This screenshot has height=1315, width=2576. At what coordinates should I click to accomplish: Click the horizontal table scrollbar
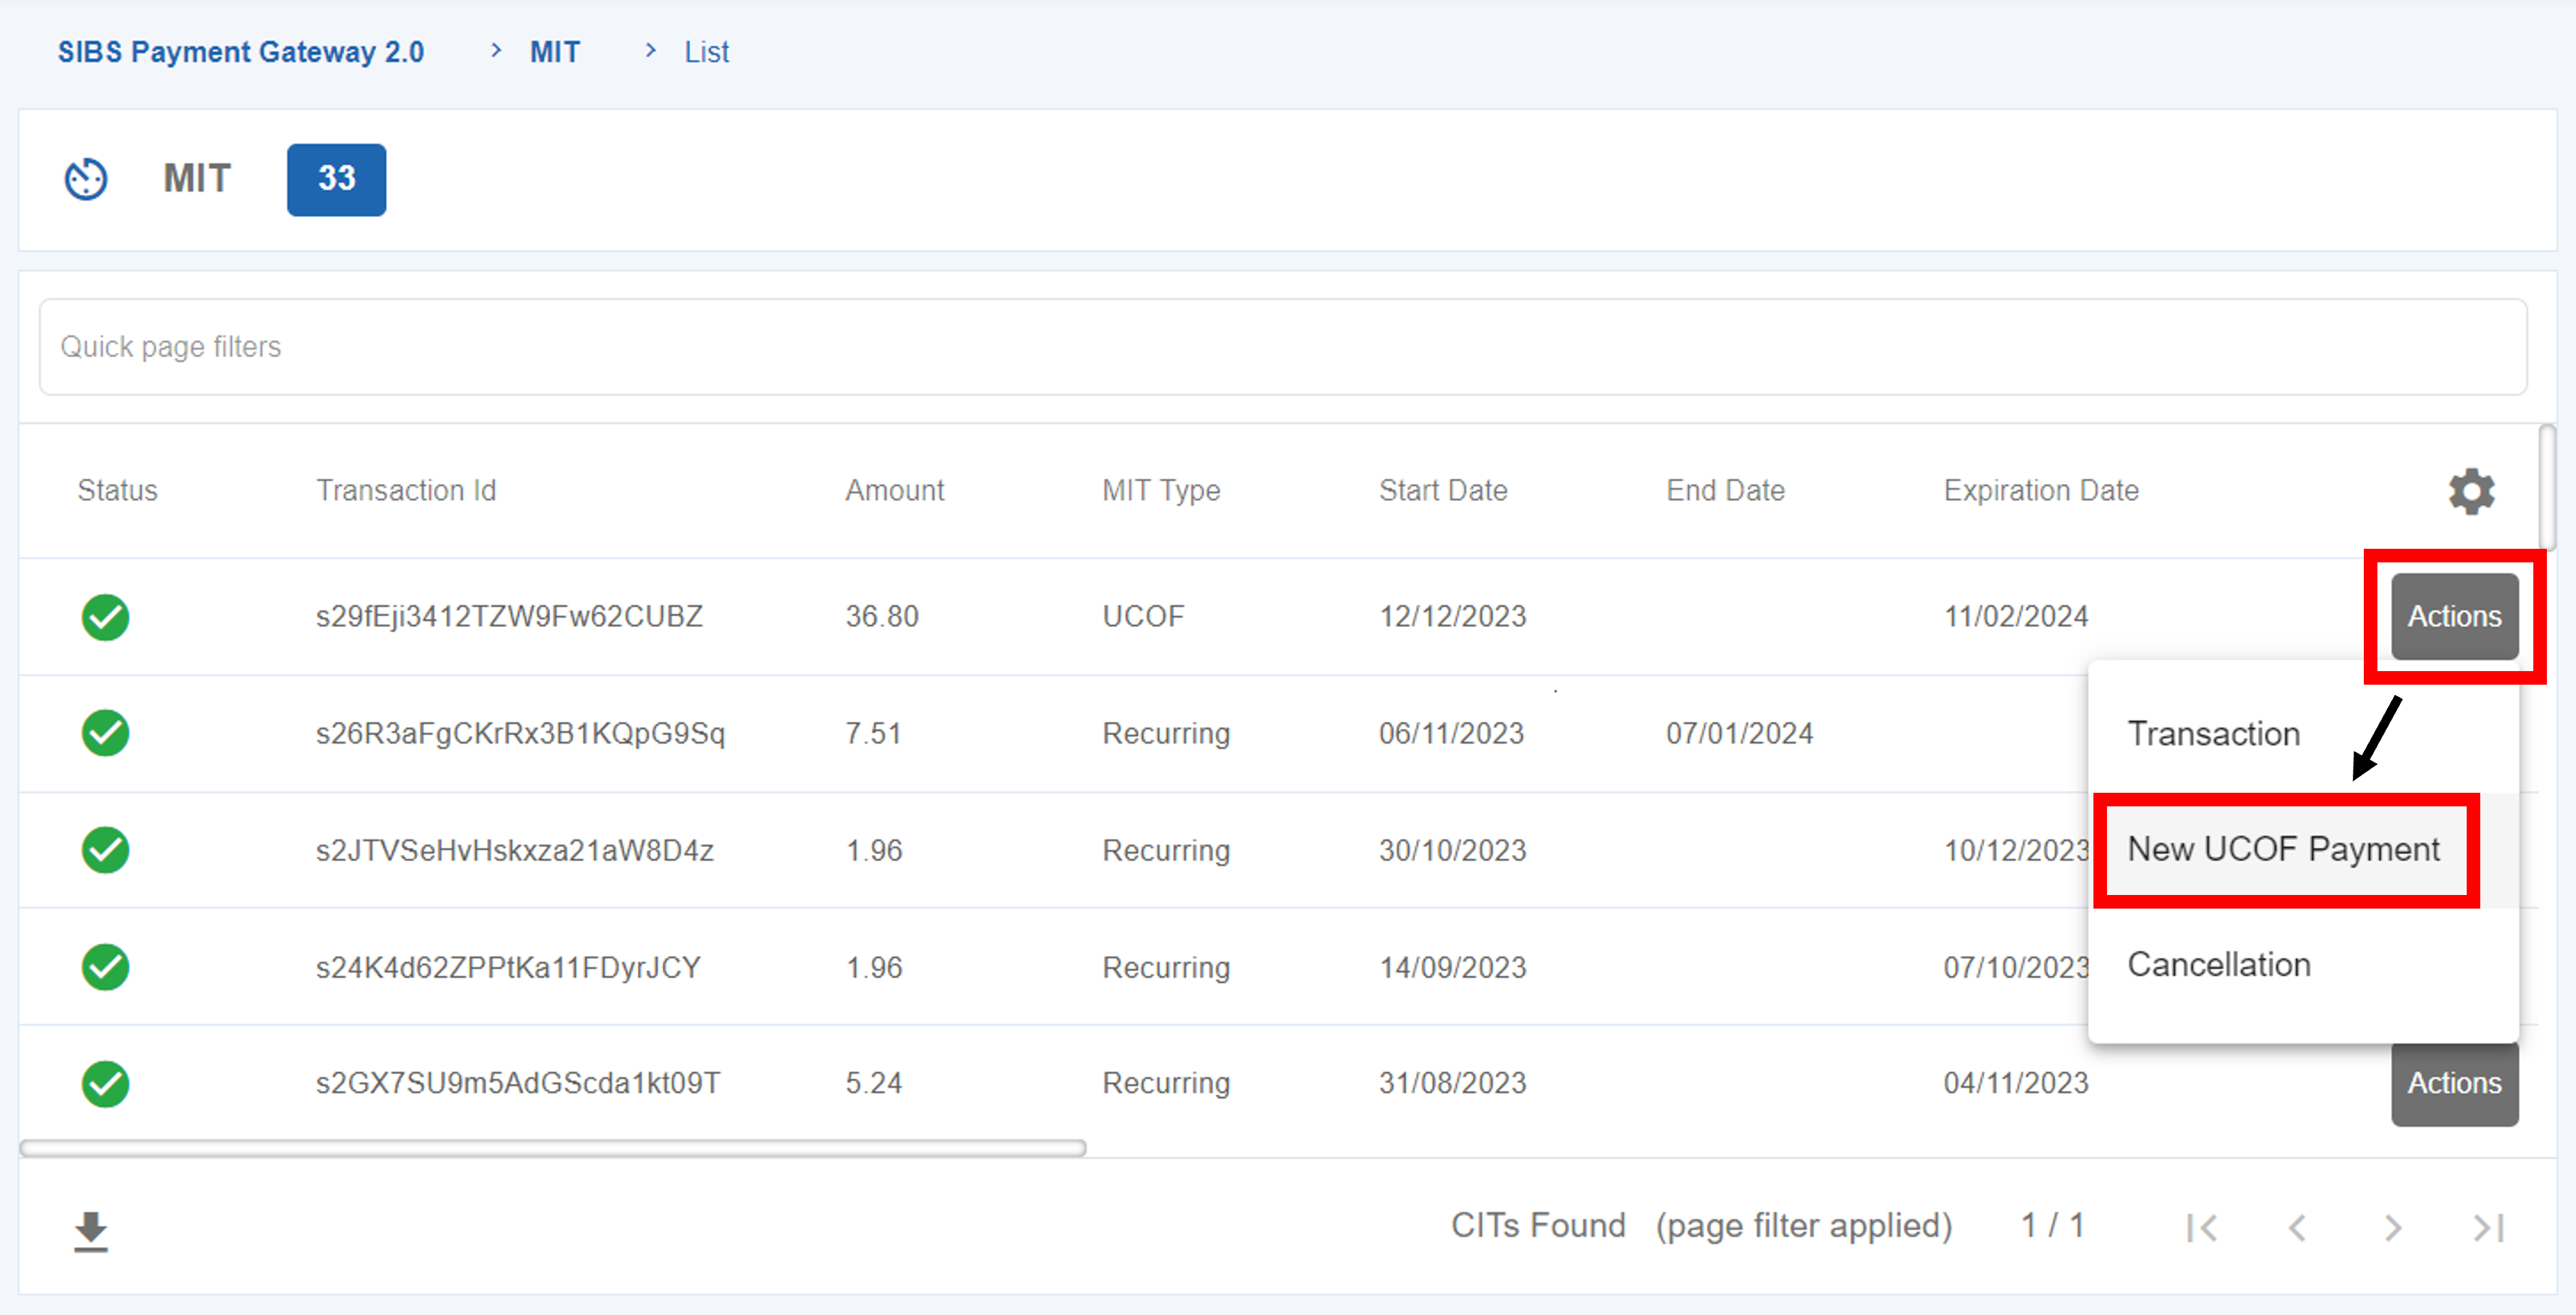pos(553,1148)
